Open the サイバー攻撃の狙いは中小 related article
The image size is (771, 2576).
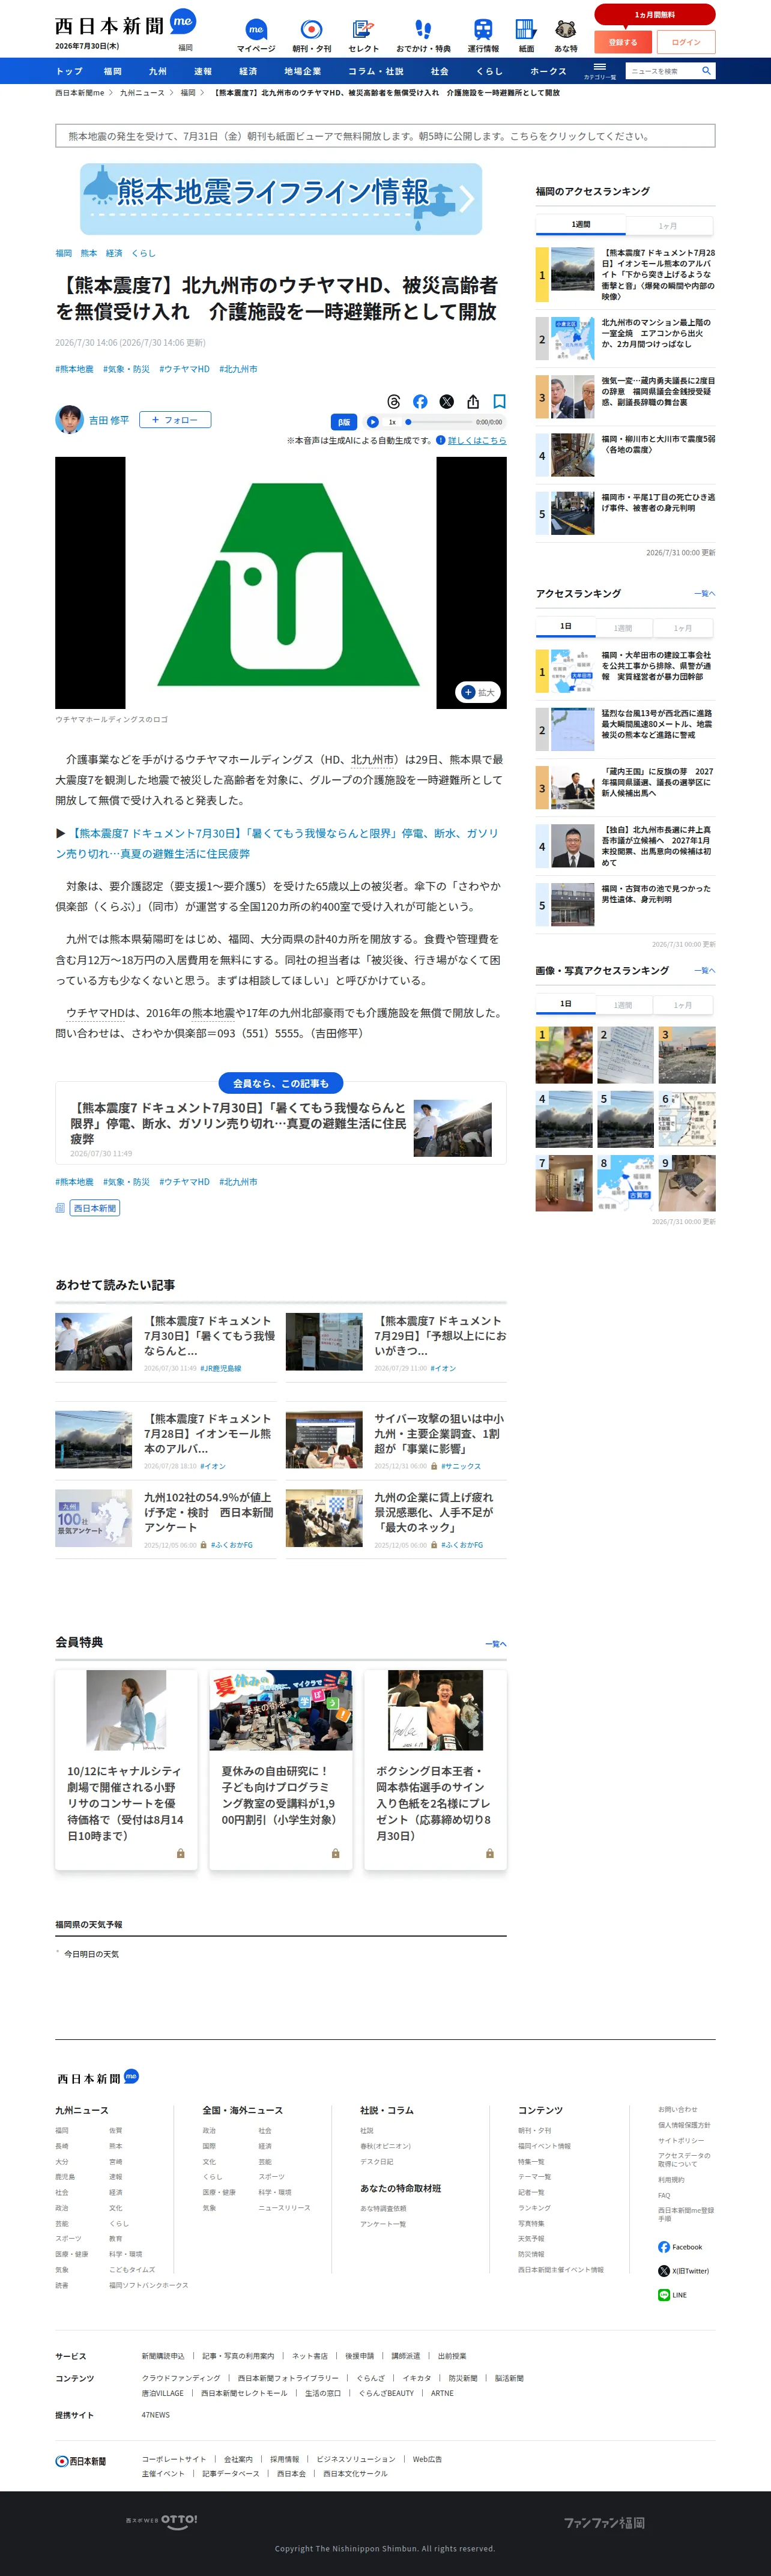tap(396, 1440)
